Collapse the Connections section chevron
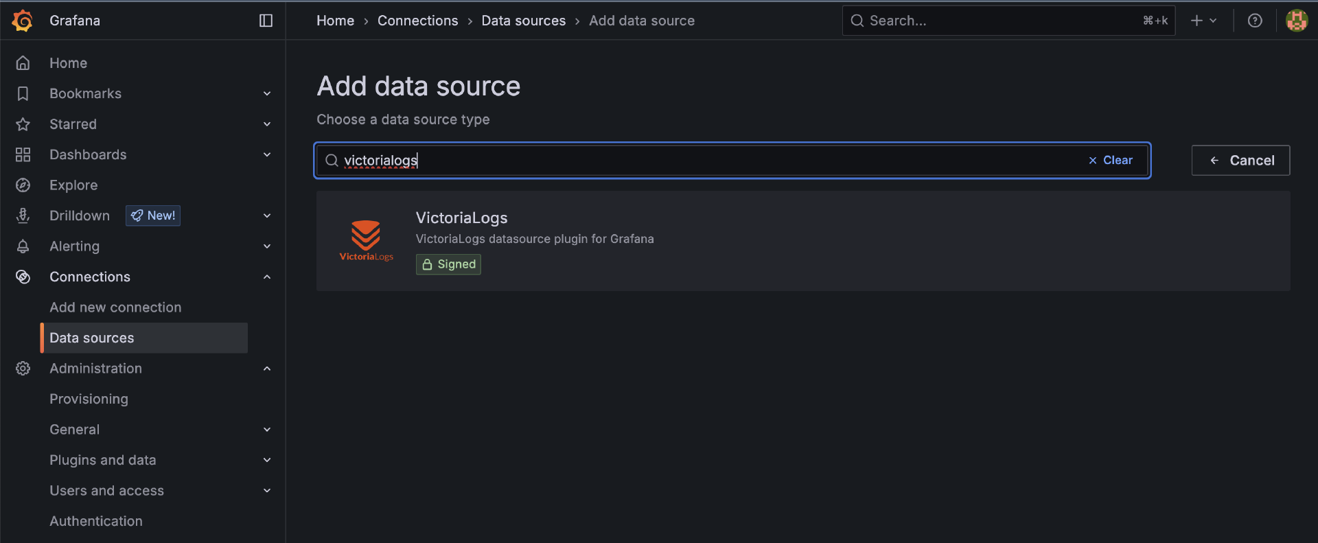 (267, 277)
